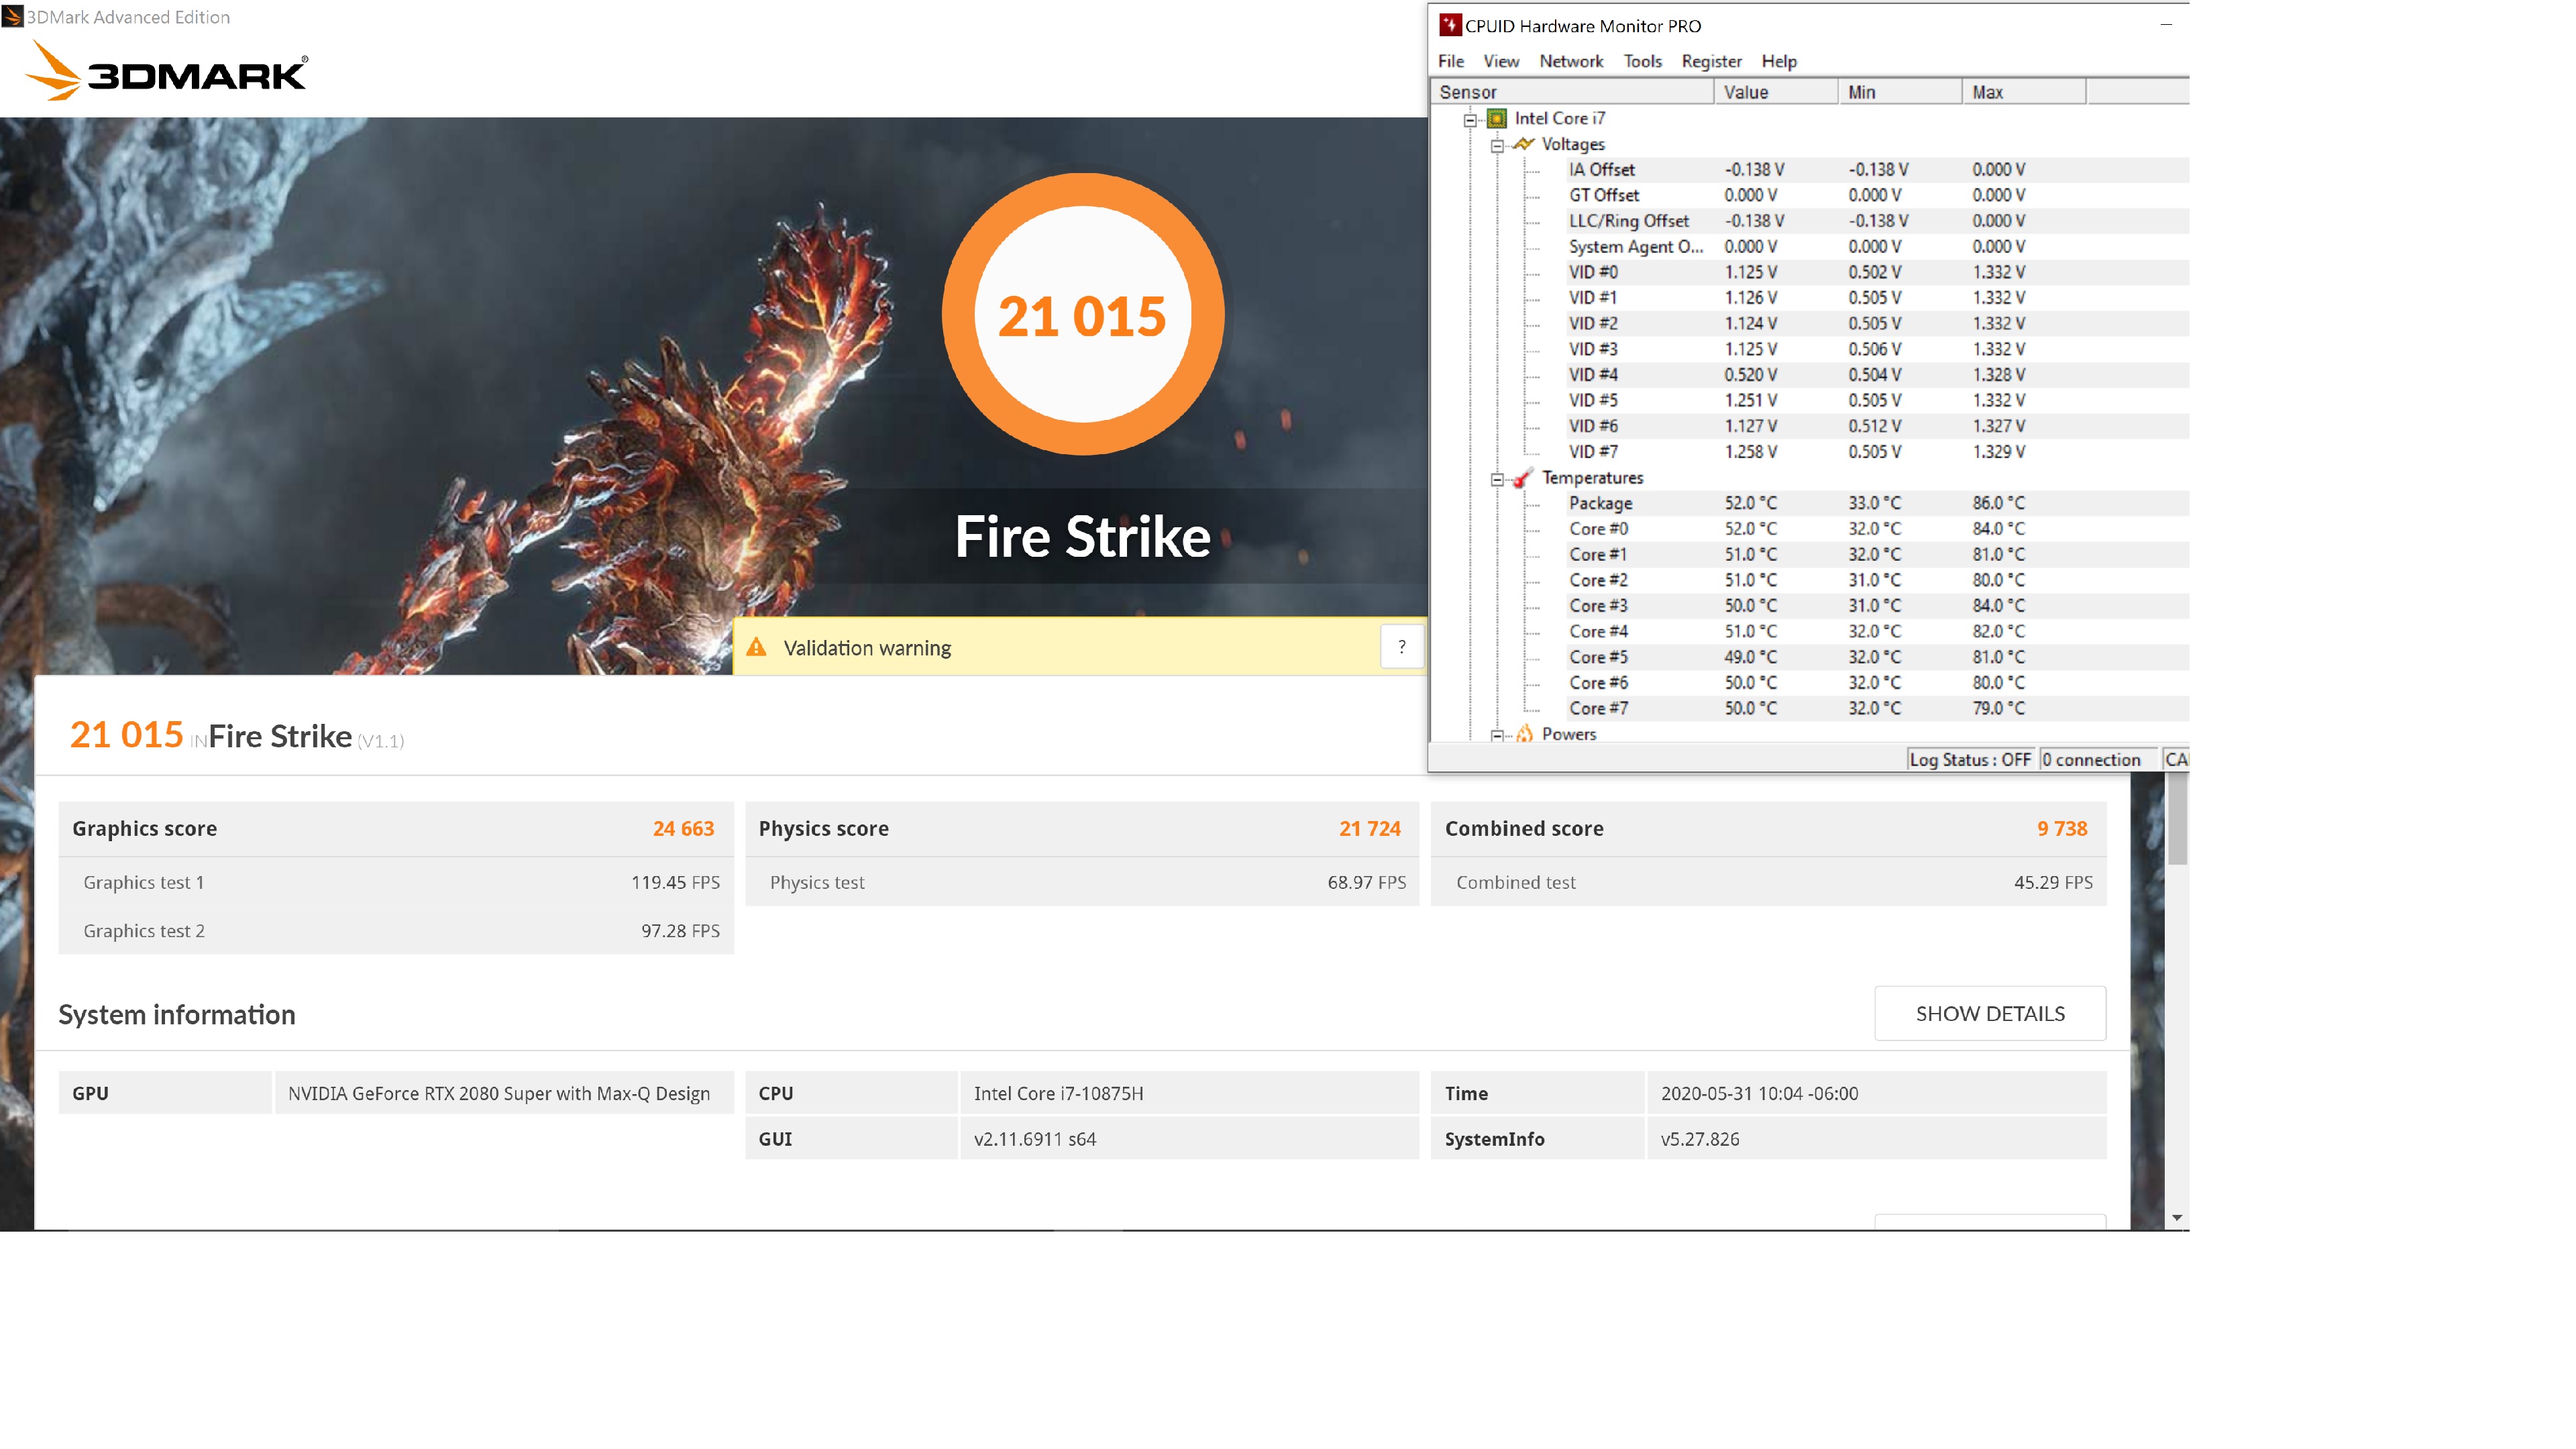Click the Combined test FPS row

1768,882
